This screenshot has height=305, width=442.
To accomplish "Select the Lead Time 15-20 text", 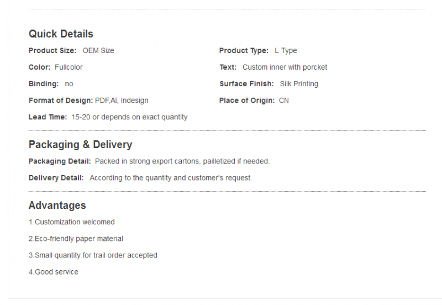I will pyautogui.click(x=129, y=117).
